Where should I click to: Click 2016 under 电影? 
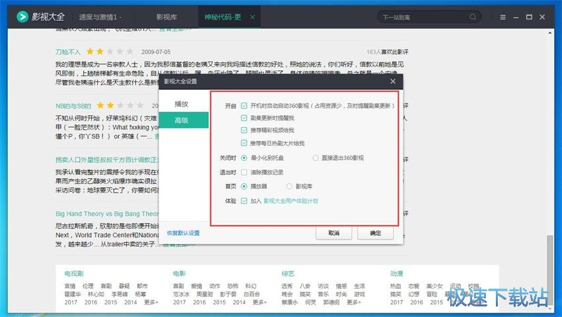click(199, 302)
